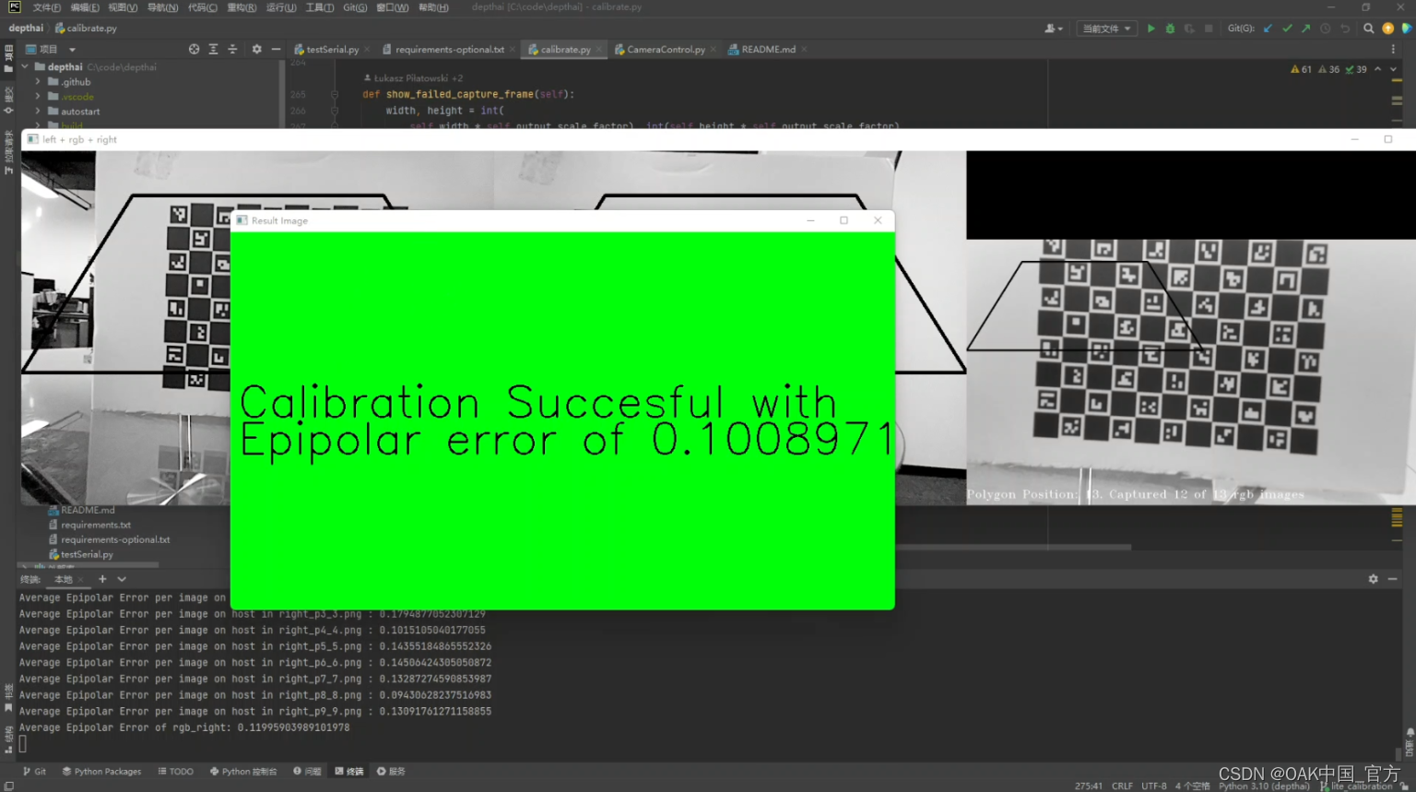The width and height of the screenshot is (1416, 792).
Task: Go to previous highlighted error arrow
Action: 1377,69
